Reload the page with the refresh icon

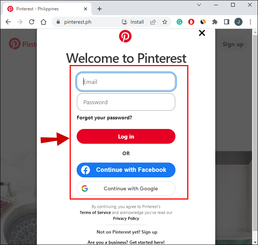pos(32,22)
